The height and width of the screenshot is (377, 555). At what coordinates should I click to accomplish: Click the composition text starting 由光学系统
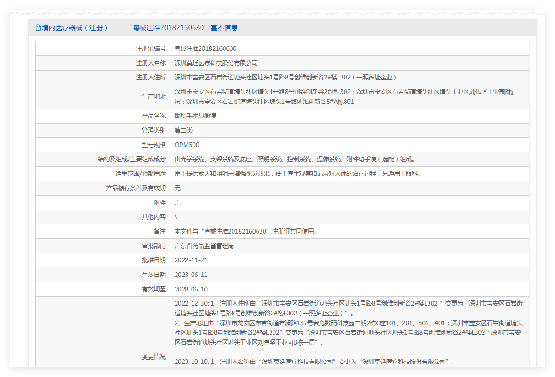point(295,159)
